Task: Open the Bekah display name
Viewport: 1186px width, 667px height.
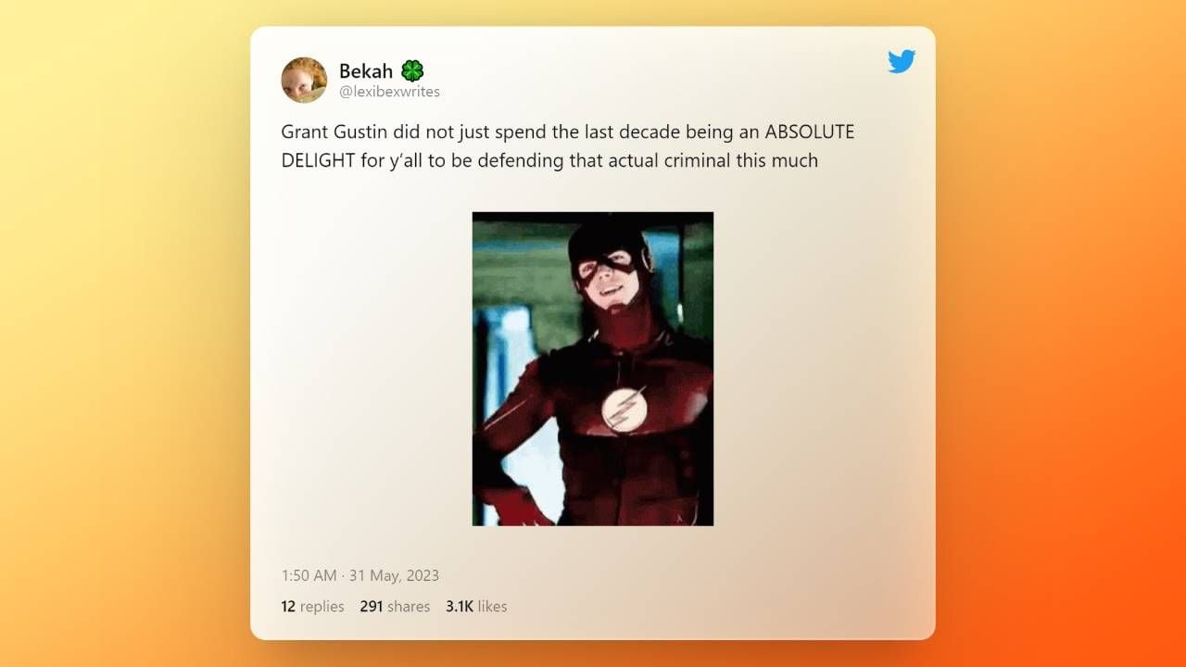Action: pos(366,71)
